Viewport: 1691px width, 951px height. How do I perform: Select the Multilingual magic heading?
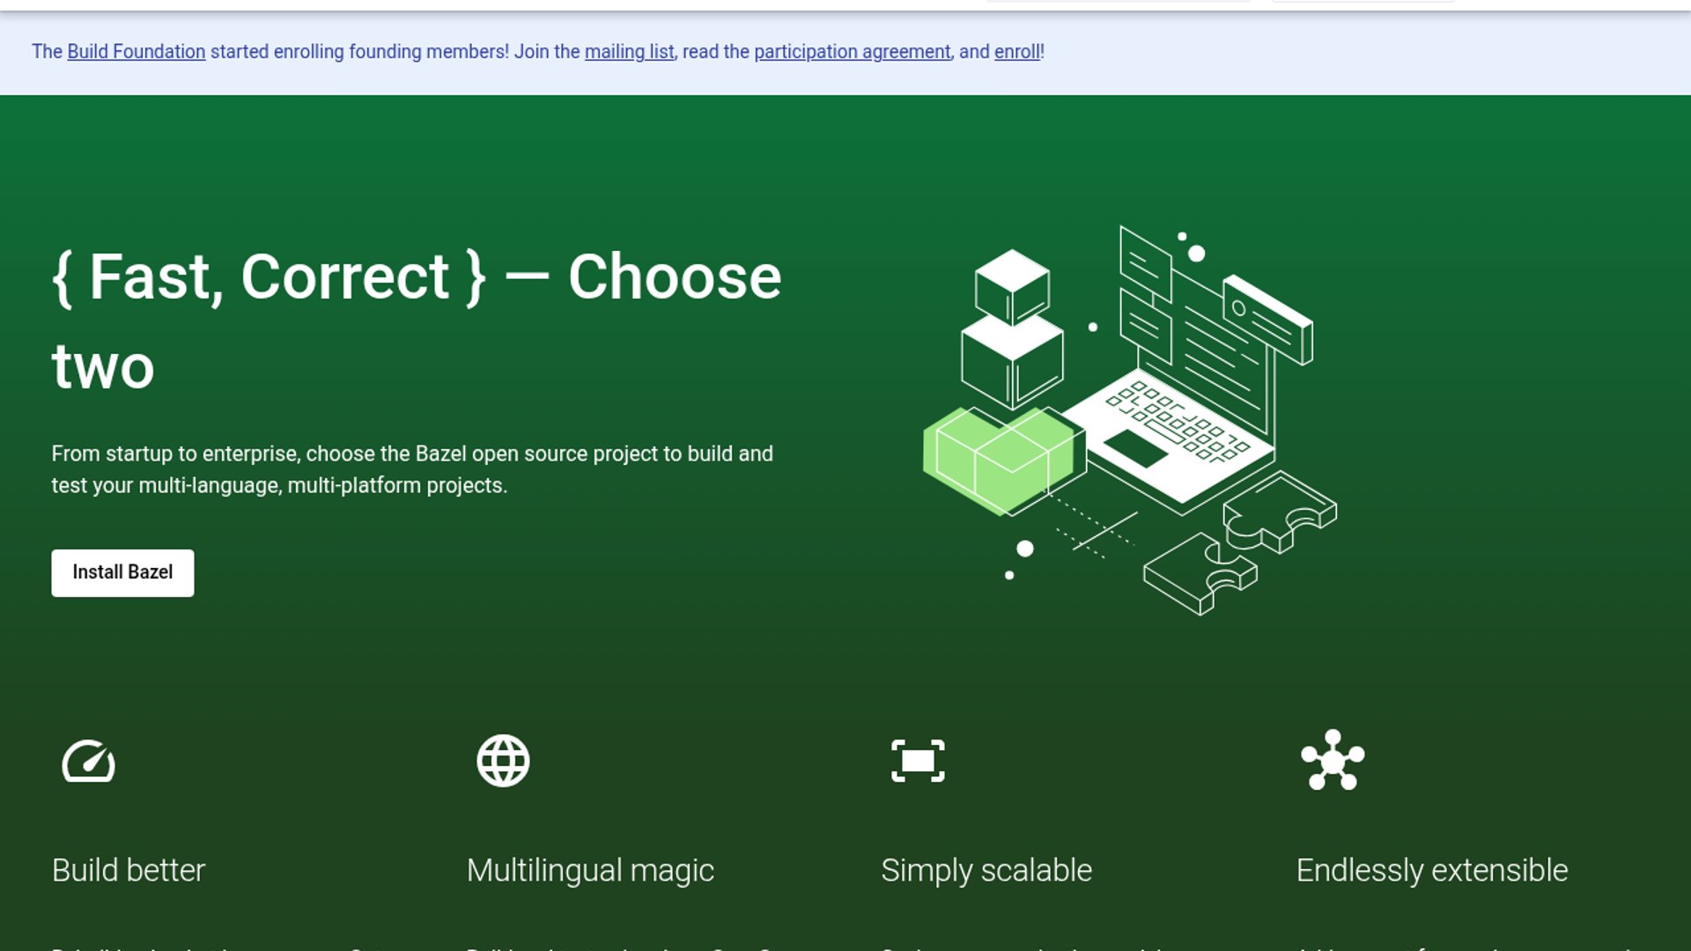589,870
